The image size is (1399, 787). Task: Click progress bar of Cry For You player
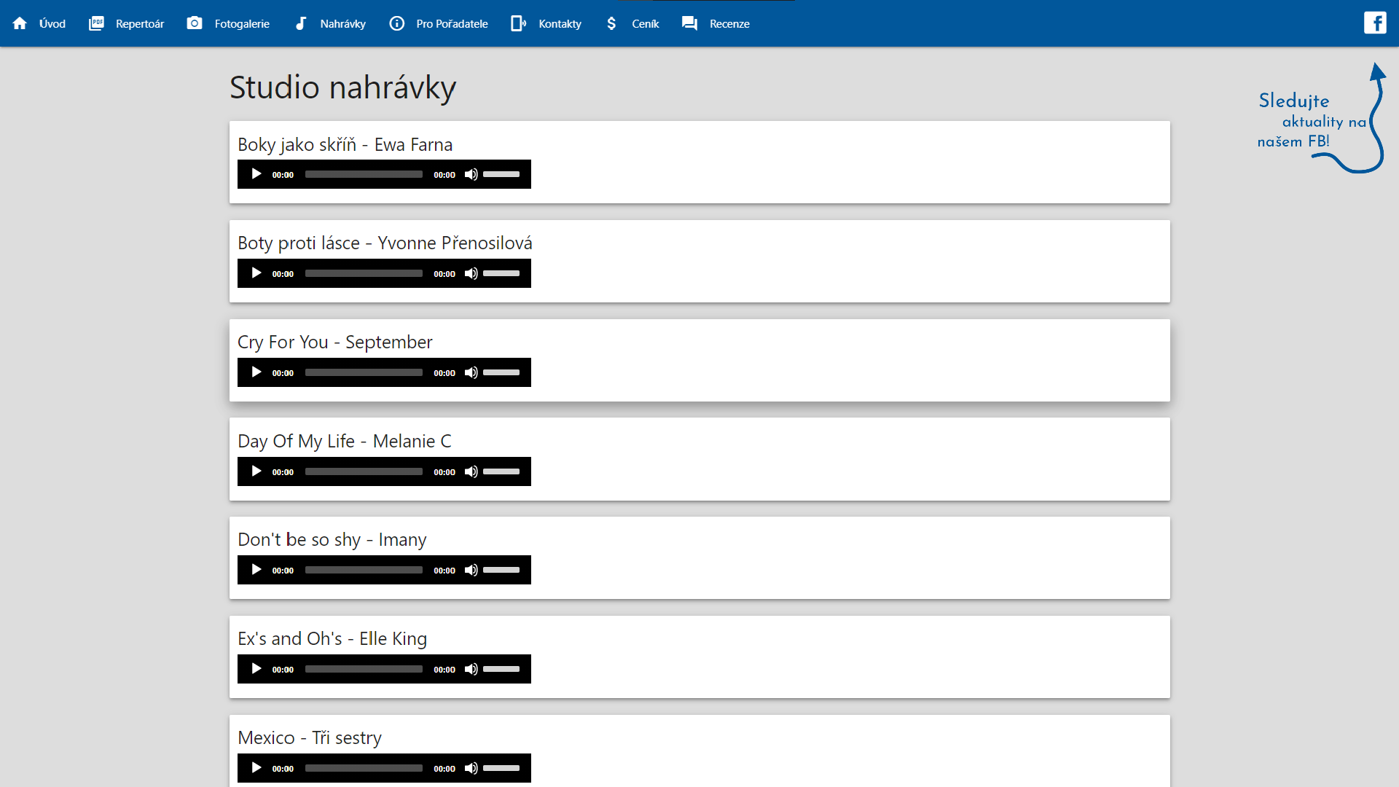364,372
